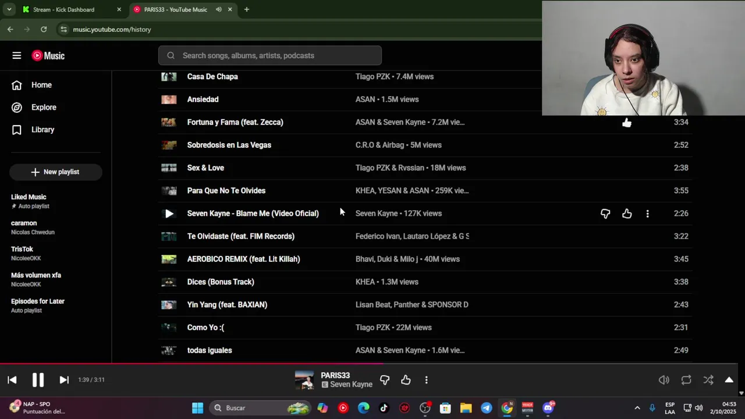Toggle repeat mode
Screen dimensions: 745x419
click(x=686, y=380)
